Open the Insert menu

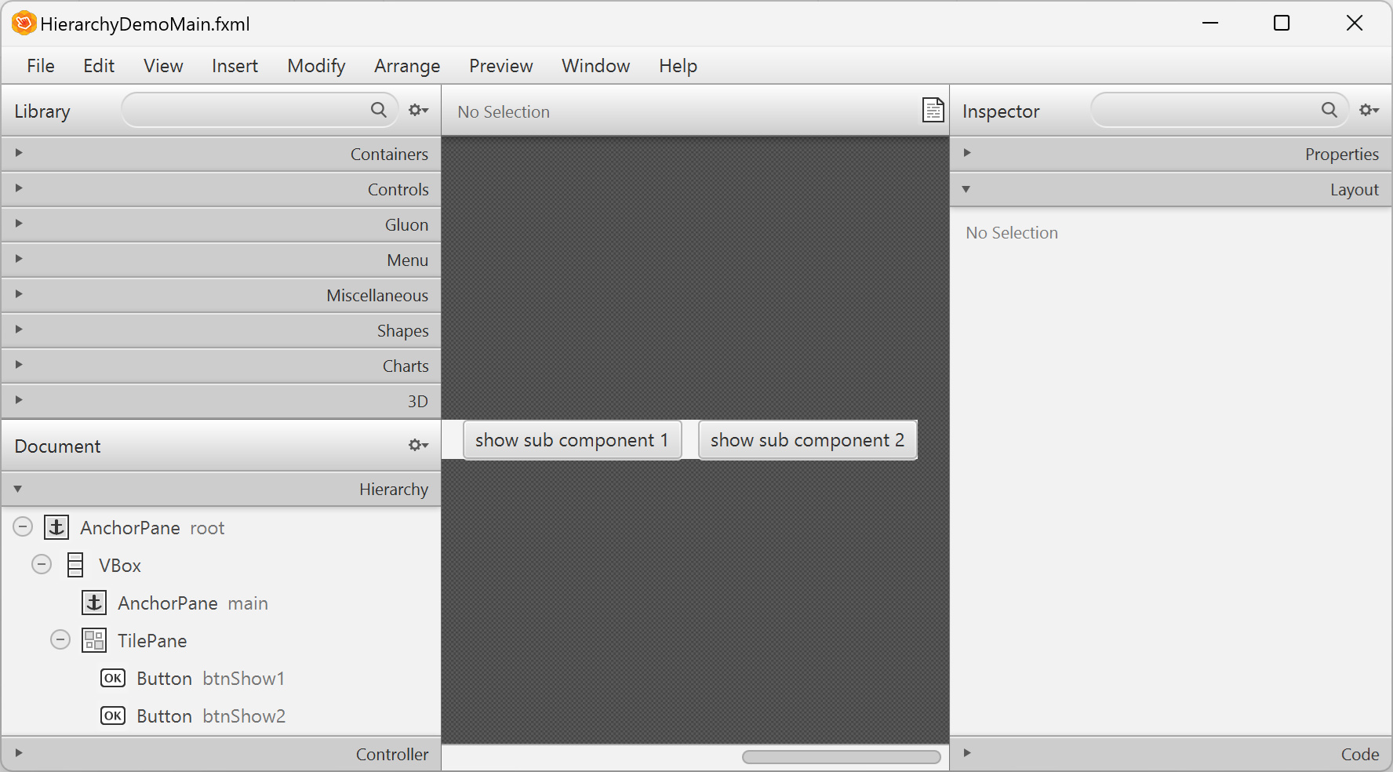pyautogui.click(x=234, y=66)
